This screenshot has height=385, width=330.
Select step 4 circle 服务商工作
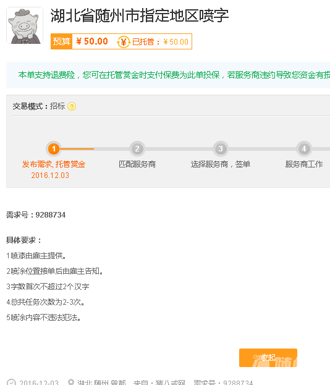click(x=304, y=148)
